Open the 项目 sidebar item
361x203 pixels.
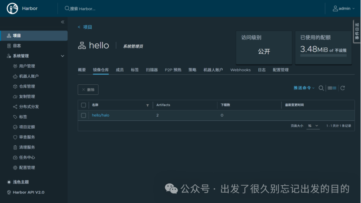[x=34, y=36]
